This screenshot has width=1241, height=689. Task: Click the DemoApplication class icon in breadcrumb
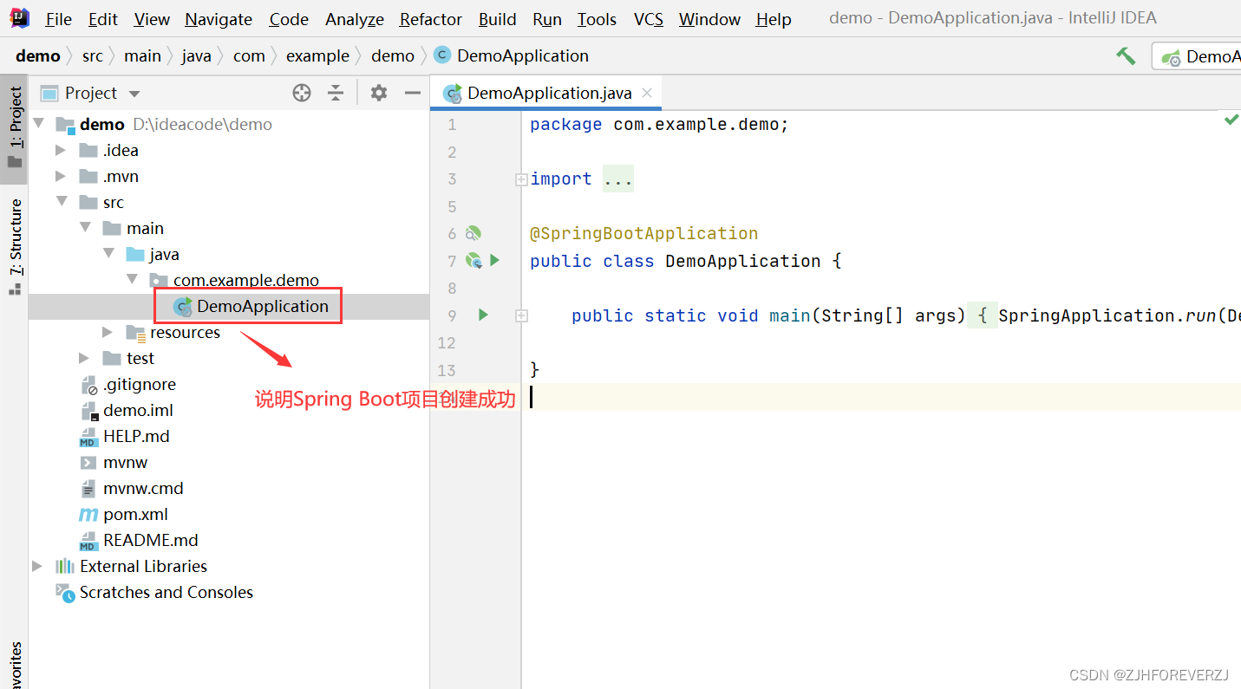[x=441, y=55]
